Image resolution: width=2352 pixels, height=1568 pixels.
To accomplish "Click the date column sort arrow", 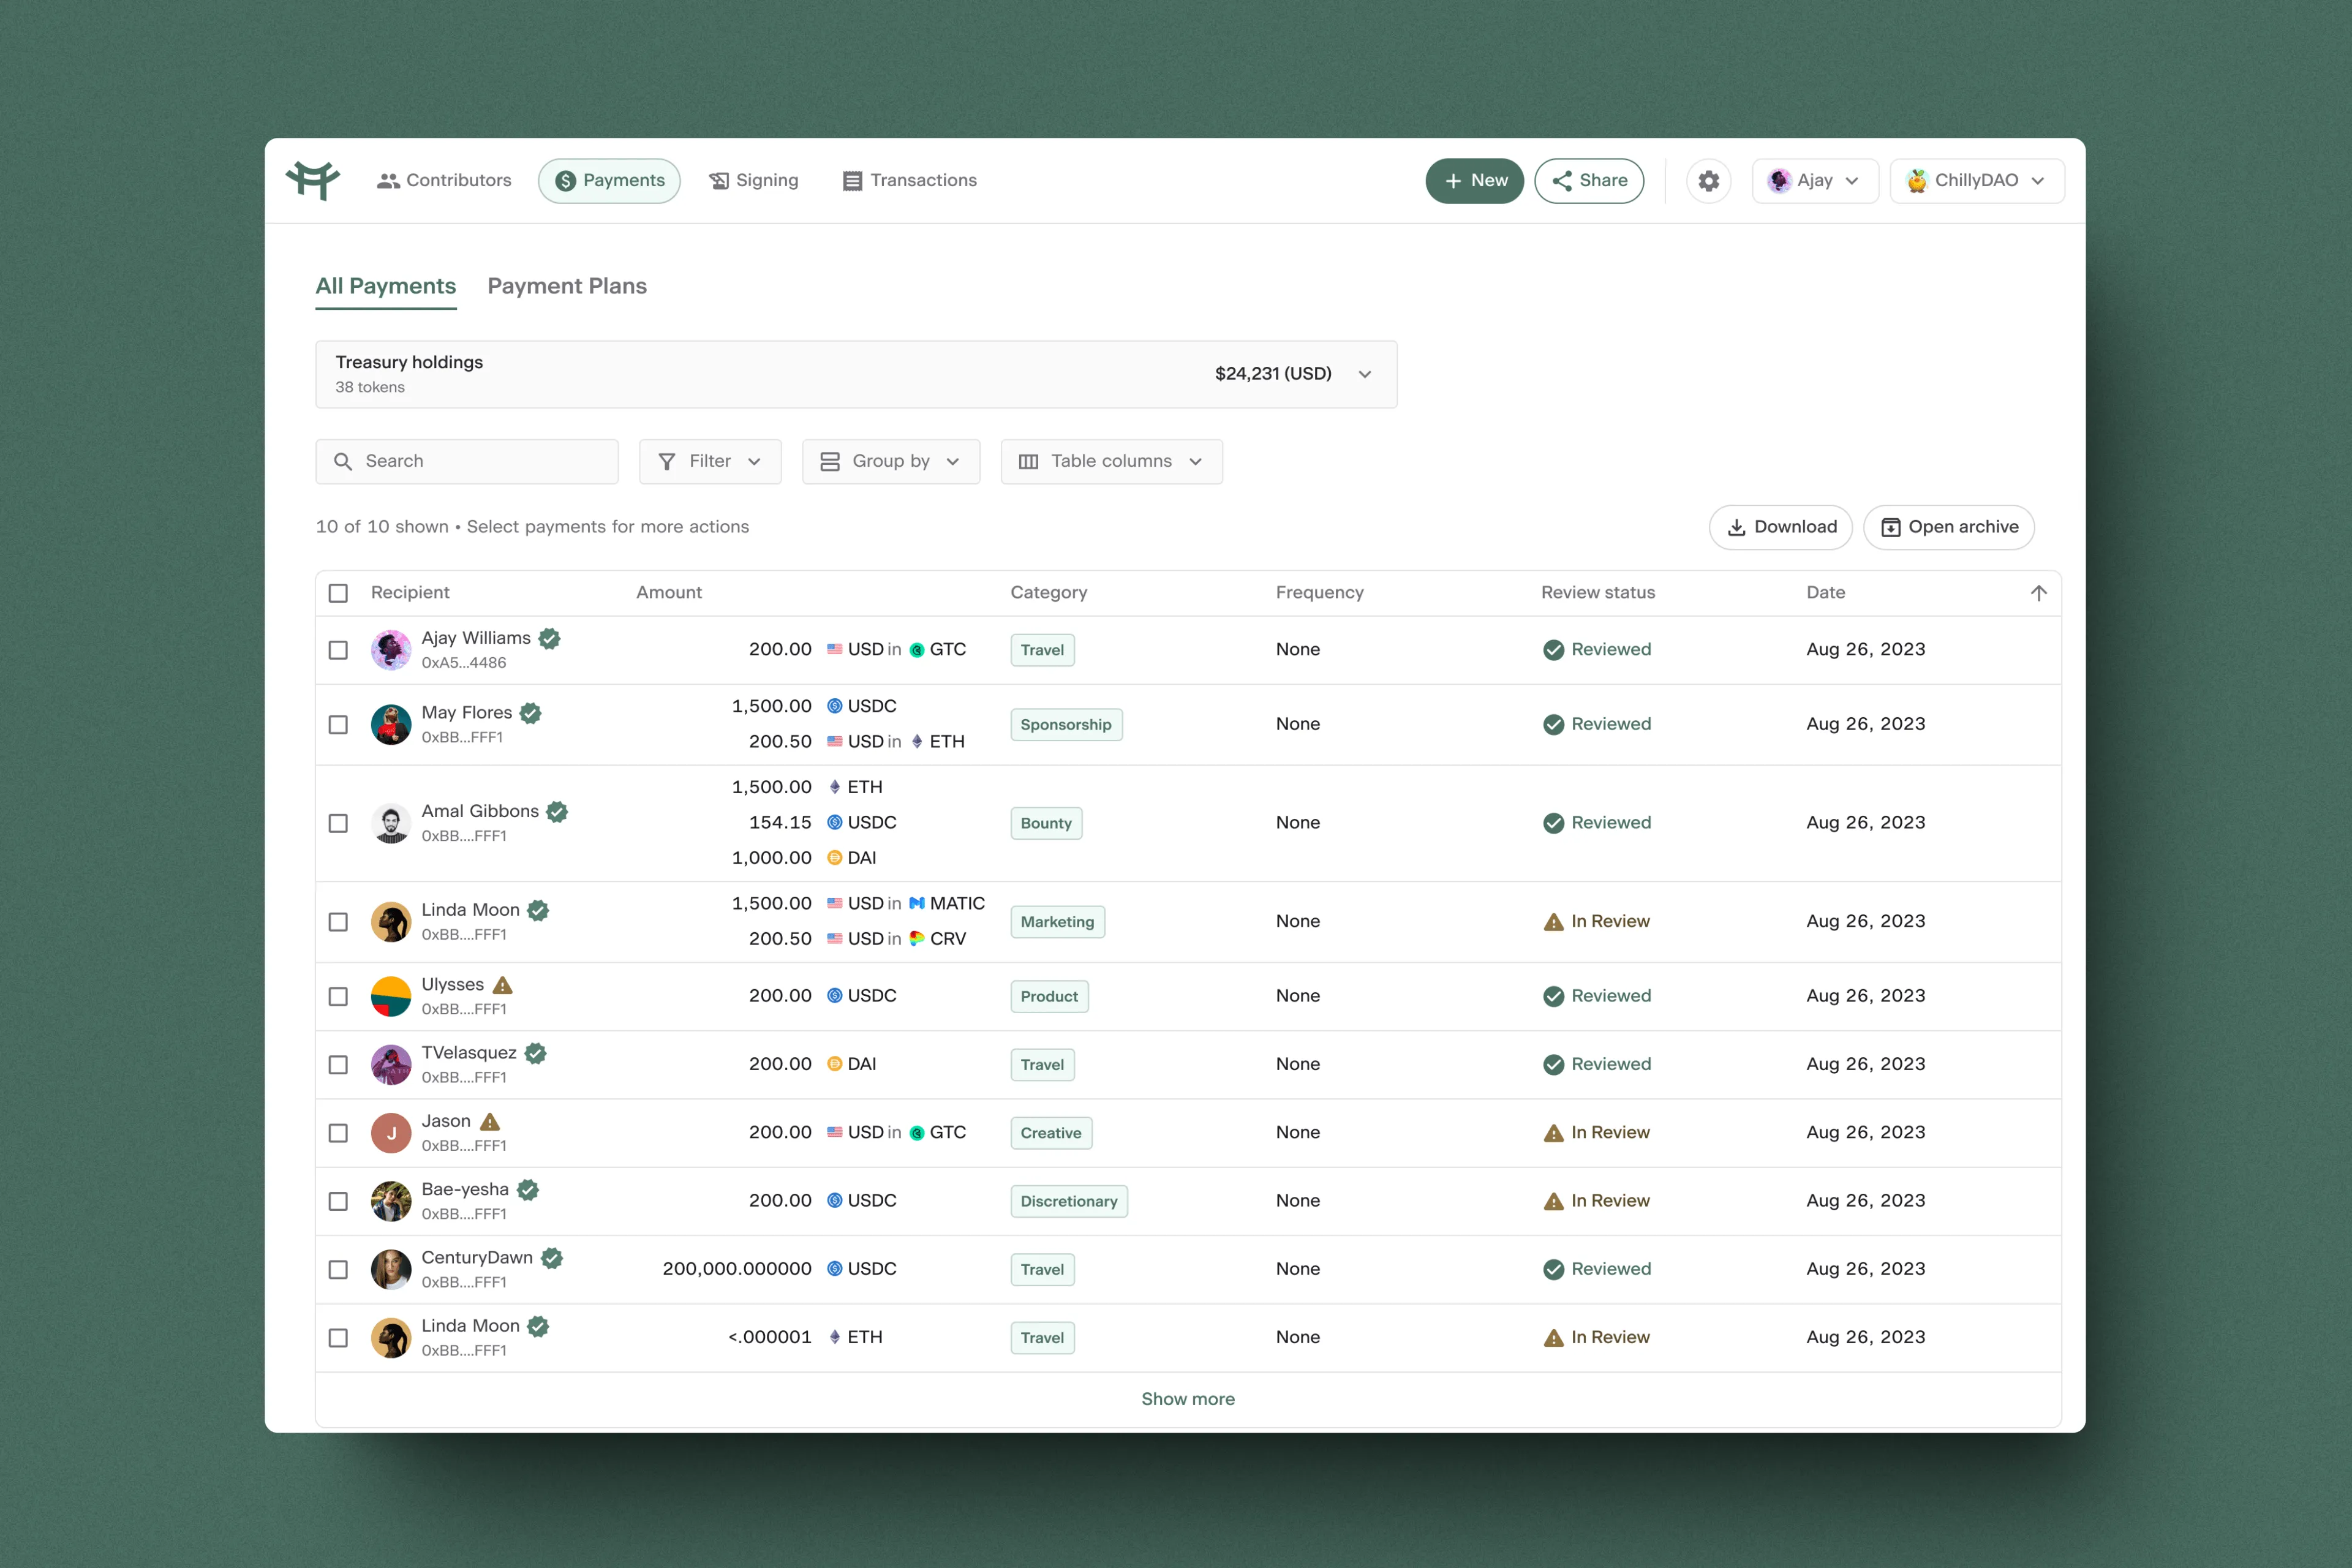I will click(2038, 593).
